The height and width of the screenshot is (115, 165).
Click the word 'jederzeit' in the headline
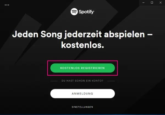83,34
